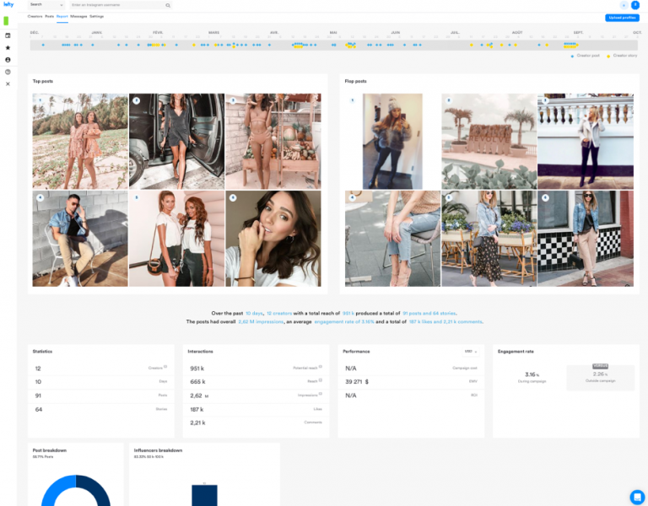Image resolution: width=648 pixels, height=506 pixels.
Task: Open flop post 4 ripped jeans photo
Action: tap(392, 239)
